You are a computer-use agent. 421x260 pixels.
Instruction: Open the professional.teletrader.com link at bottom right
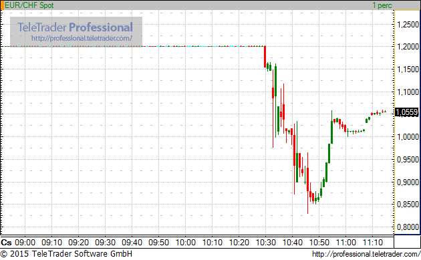coord(366,254)
